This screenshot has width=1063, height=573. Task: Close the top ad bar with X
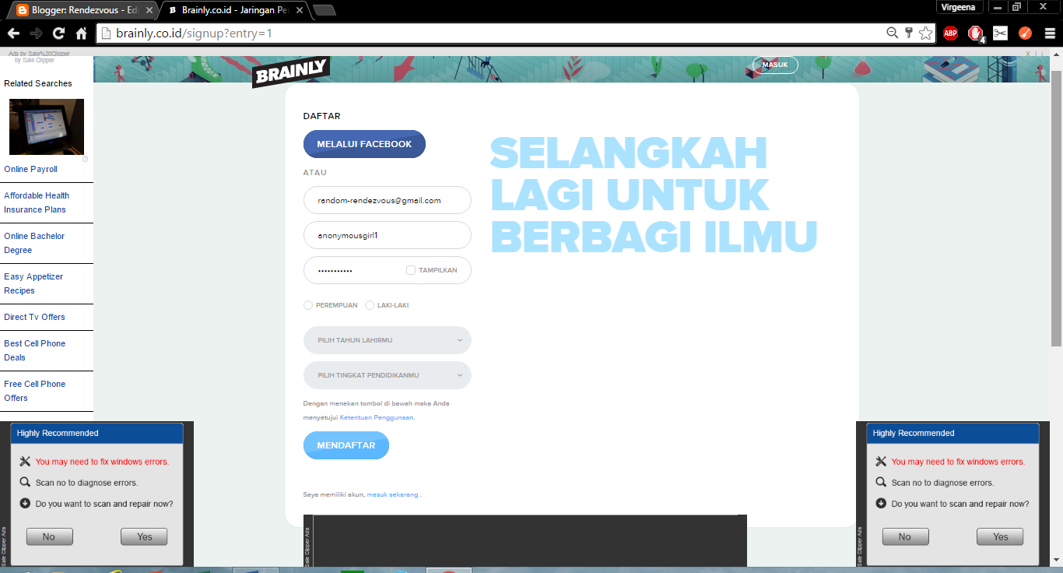coord(1027,54)
